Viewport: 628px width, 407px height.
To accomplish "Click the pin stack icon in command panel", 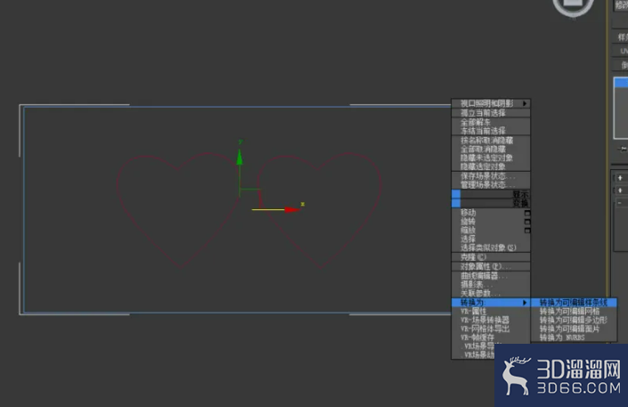I will tap(623, 149).
